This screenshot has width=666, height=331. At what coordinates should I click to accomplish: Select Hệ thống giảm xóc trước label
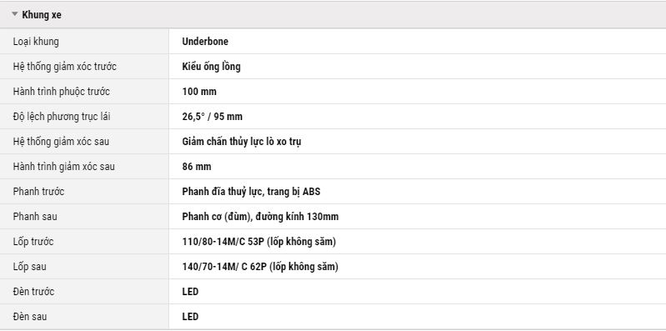click(64, 67)
